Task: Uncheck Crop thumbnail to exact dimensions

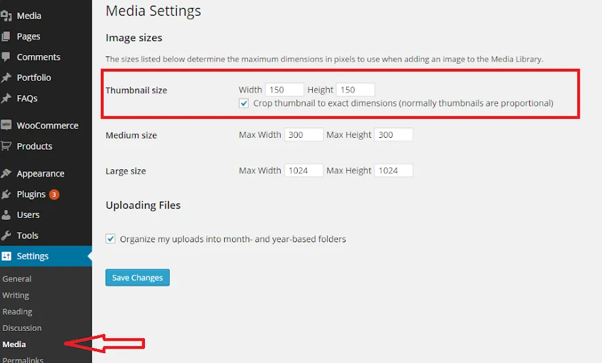Action: (243, 103)
